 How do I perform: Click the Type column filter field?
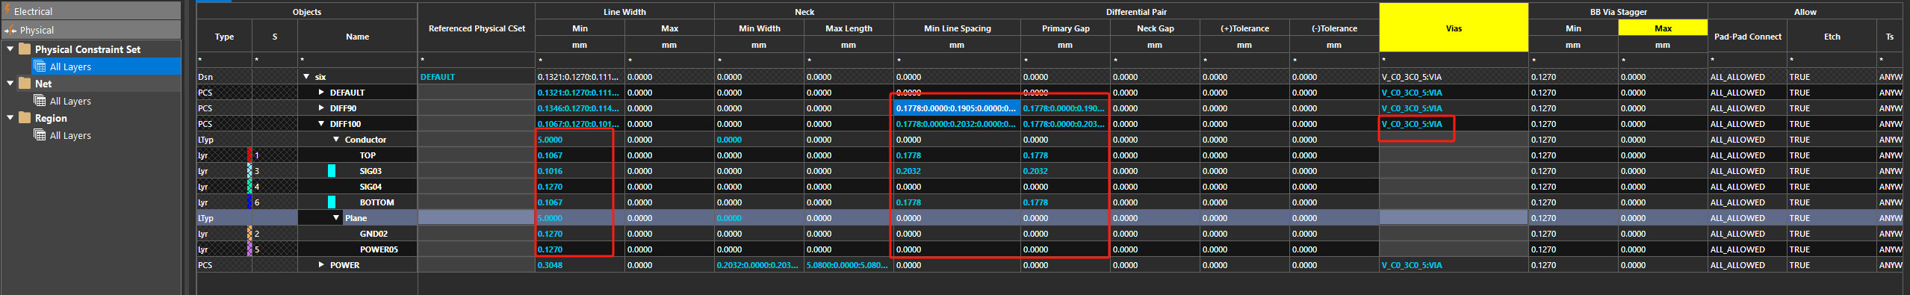[x=224, y=60]
